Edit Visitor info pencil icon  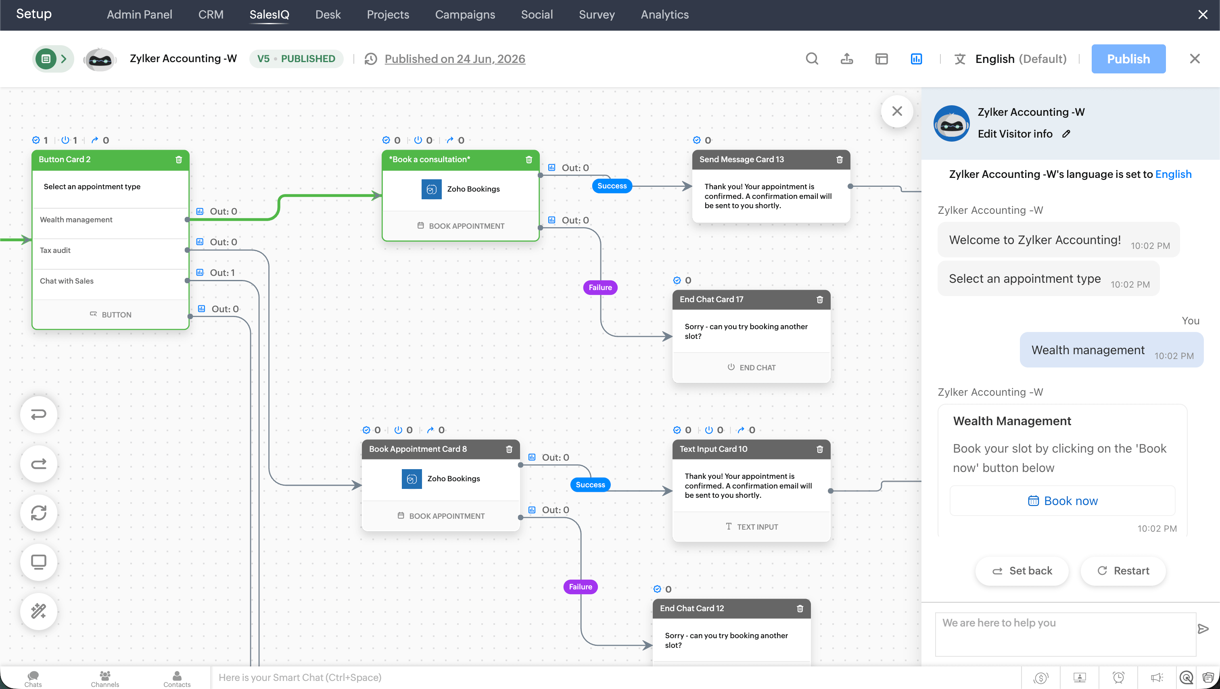pyautogui.click(x=1065, y=134)
